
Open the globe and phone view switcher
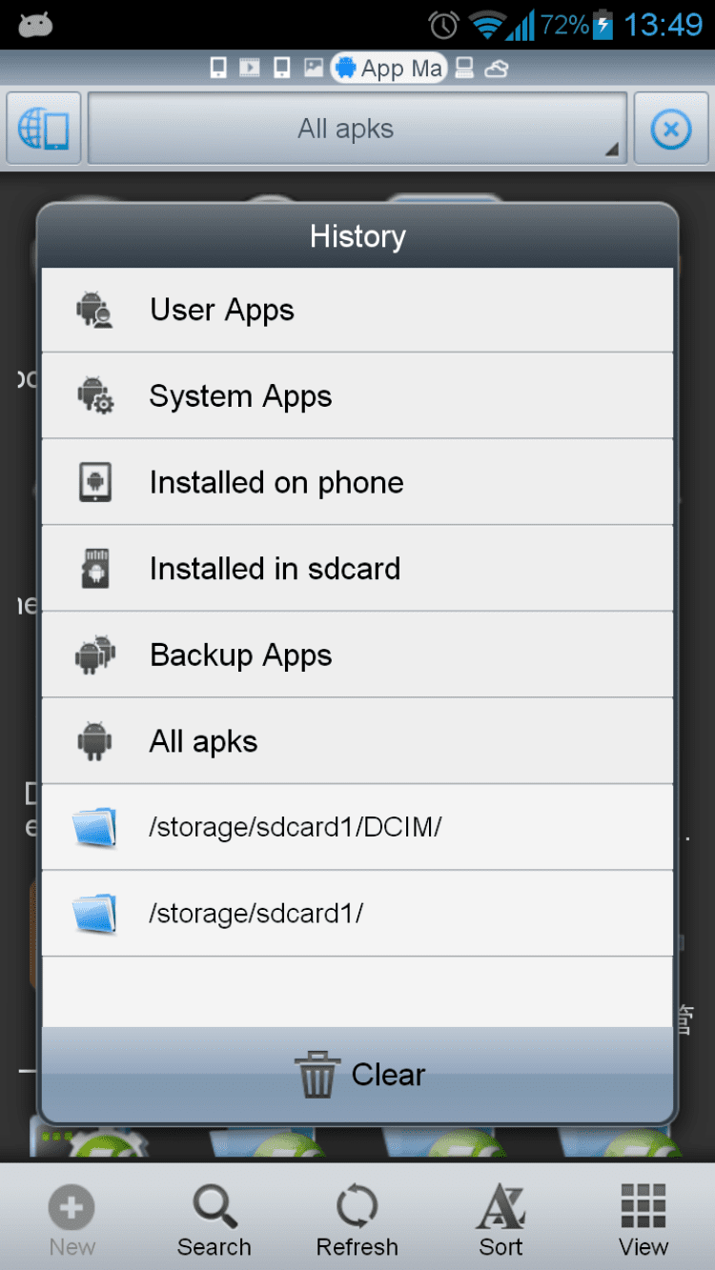click(x=44, y=129)
